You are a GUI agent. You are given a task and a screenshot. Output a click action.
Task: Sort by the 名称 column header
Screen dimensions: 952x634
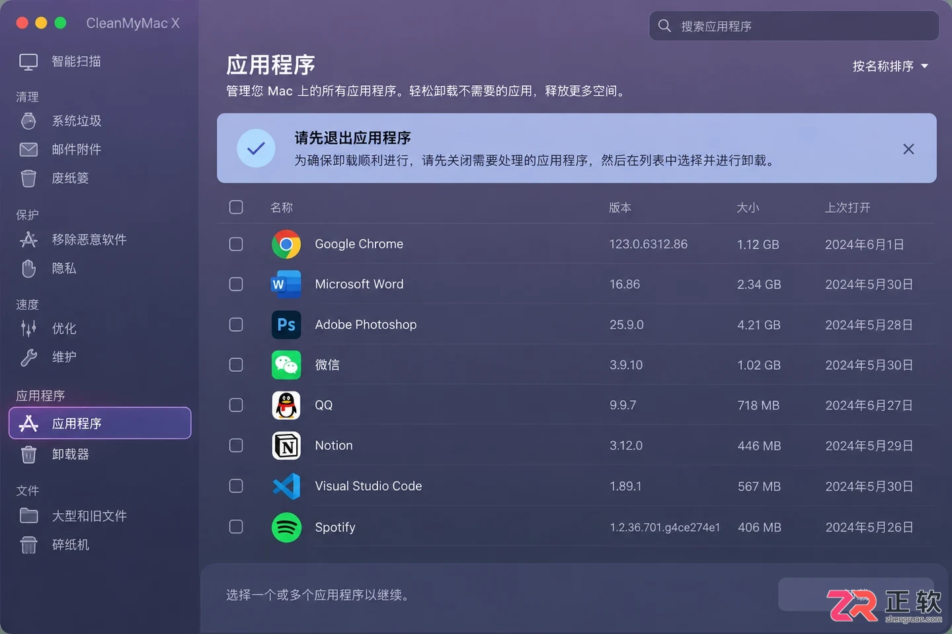click(x=282, y=207)
